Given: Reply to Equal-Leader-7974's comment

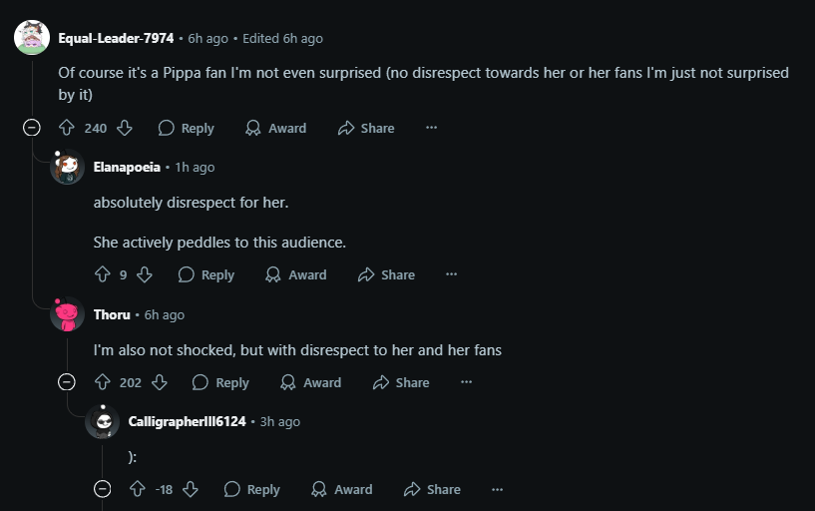Looking at the screenshot, I should coord(187,128).
